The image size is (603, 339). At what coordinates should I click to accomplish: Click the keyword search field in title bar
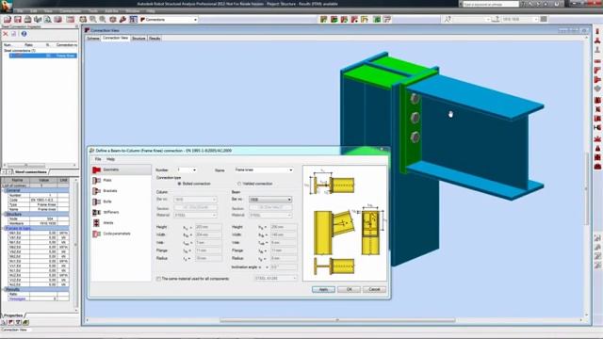point(491,4)
